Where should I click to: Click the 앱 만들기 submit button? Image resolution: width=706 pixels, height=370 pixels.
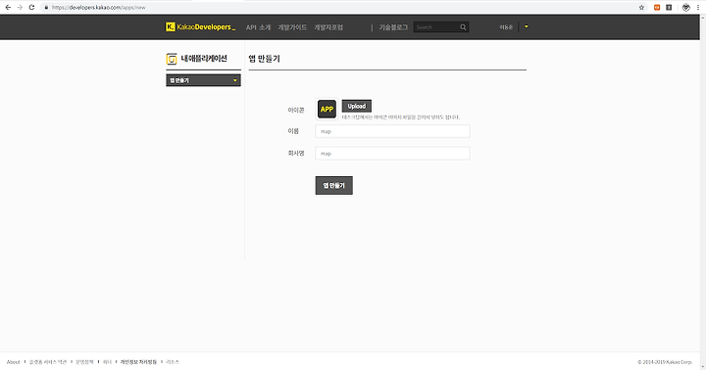[x=334, y=185]
